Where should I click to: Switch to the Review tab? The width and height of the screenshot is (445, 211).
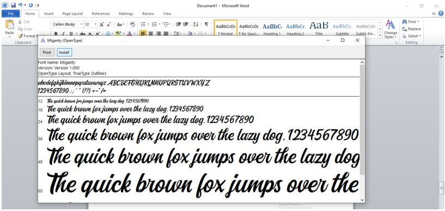click(148, 14)
